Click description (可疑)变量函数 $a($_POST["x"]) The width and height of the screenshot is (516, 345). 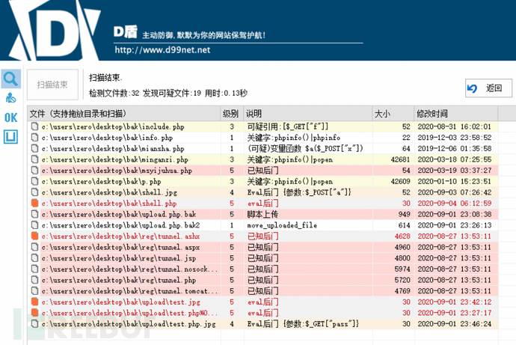[305, 148]
